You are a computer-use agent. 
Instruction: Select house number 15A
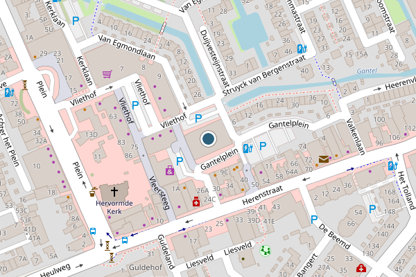pyautogui.click(x=362, y=54)
